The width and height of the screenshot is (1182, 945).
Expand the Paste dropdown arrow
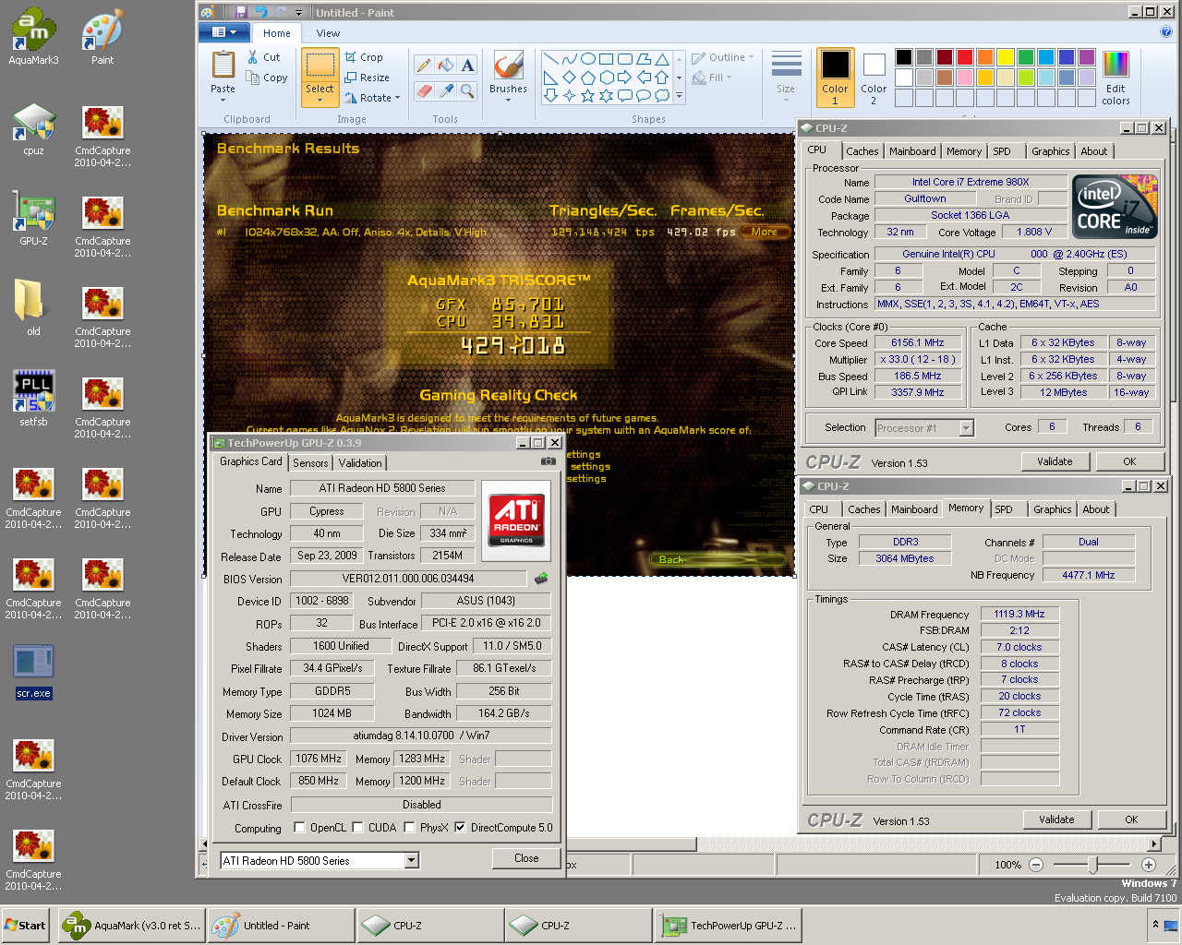pos(223,99)
